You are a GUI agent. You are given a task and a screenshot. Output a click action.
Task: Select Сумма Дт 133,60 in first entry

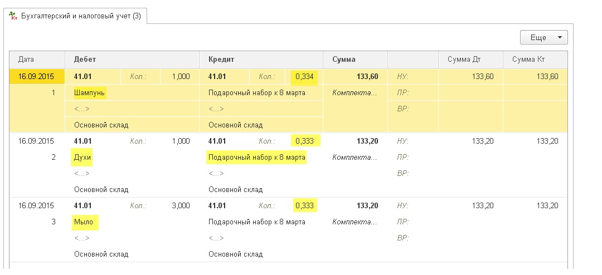[x=470, y=77]
